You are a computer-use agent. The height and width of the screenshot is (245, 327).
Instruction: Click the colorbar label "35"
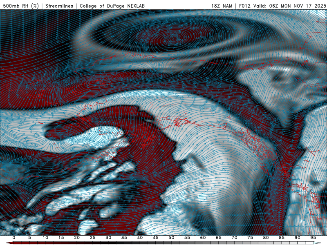(x=124, y=238)
